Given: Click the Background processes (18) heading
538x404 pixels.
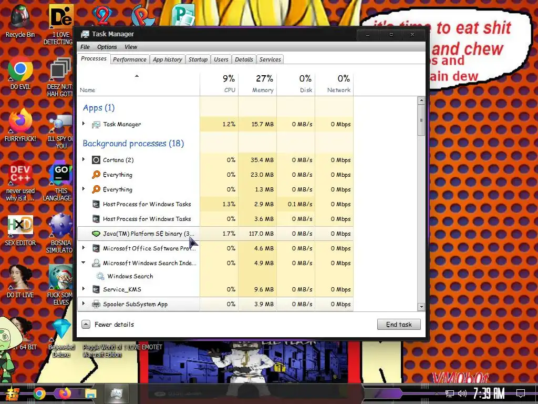Looking at the screenshot, I should click(133, 143).
